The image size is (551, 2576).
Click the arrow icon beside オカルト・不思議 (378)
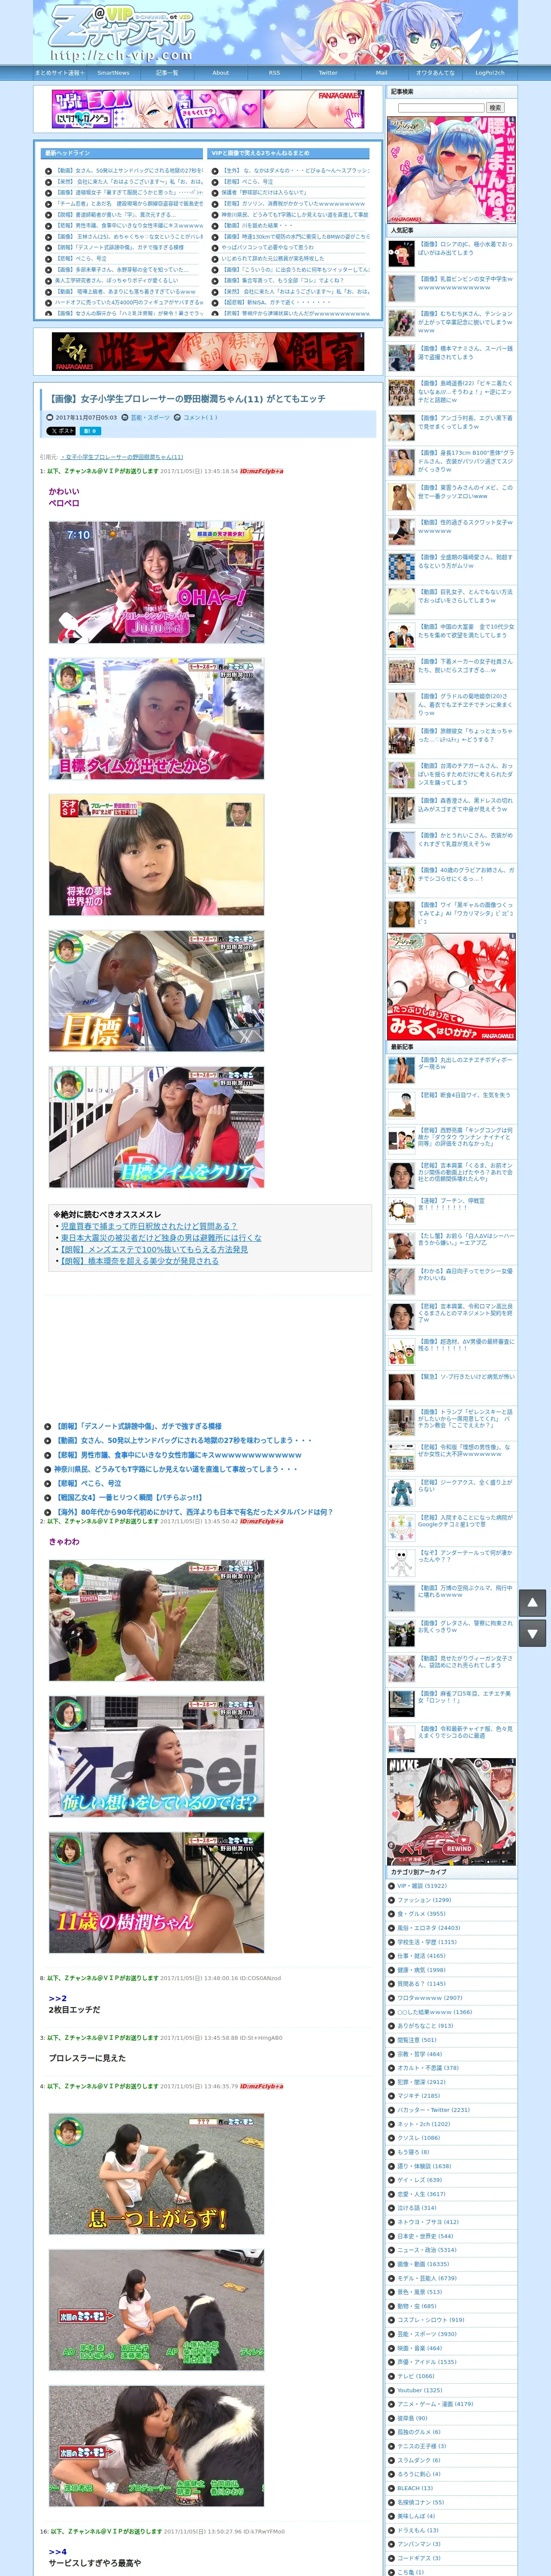click(392, 2068)
